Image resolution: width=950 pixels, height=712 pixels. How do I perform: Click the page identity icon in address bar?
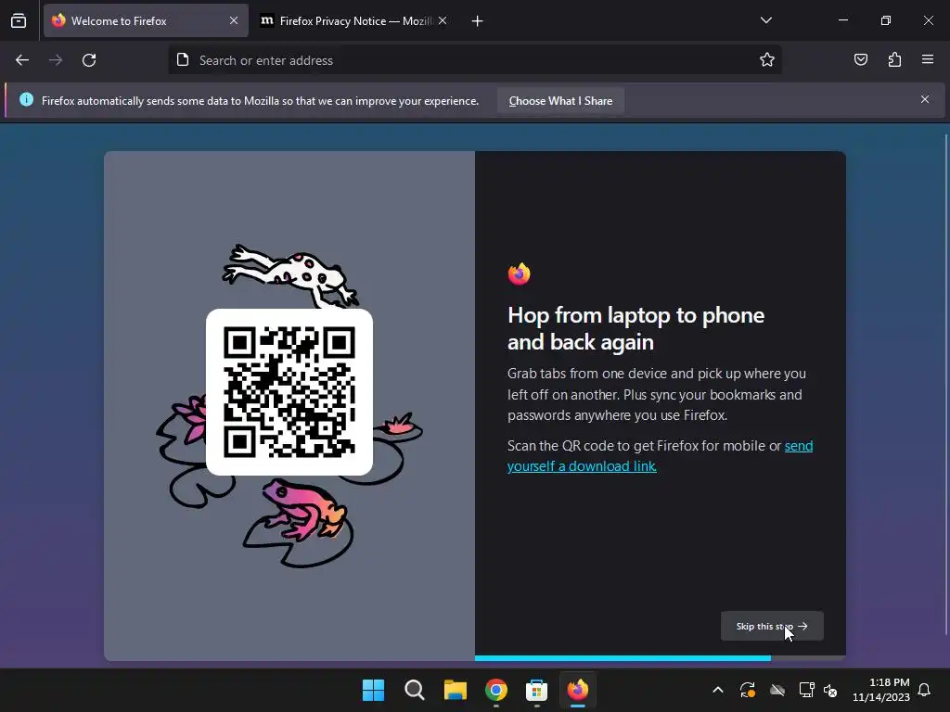click(x=183, y=60)
